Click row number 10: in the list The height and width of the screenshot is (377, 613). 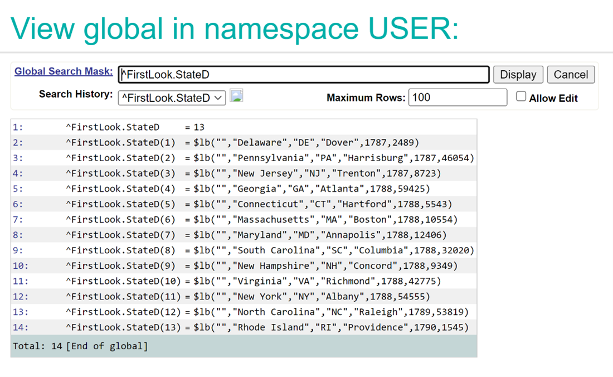[x=21, y=266]
